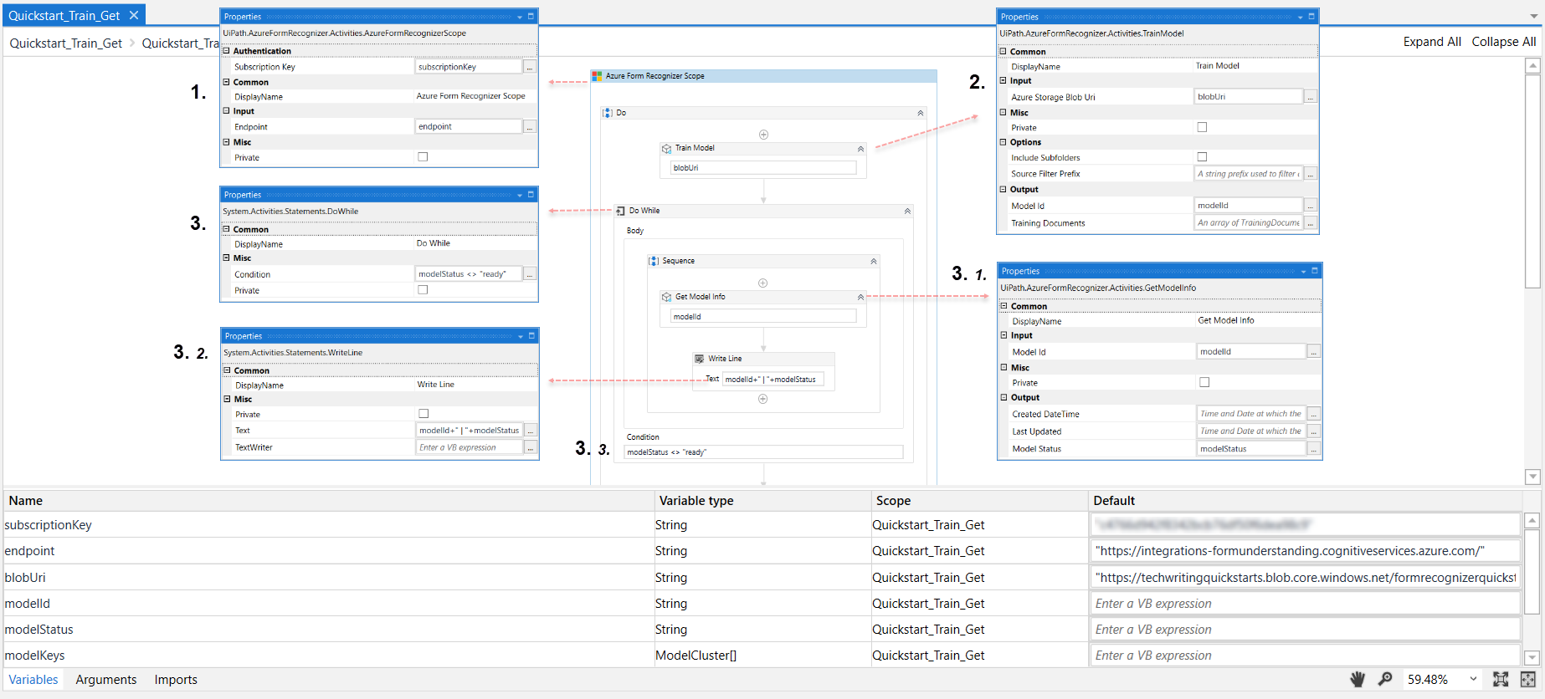Screen dimensions: 1545x699
Task: Pin the DoWhile Properties panel
Action: tap(531, 195)
